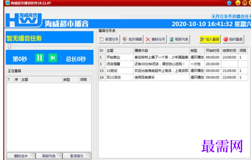The height and width of the screenshot is (160, 251).
Task: Click the 暂无播音任务 status text
Action: tap(24, 38)
